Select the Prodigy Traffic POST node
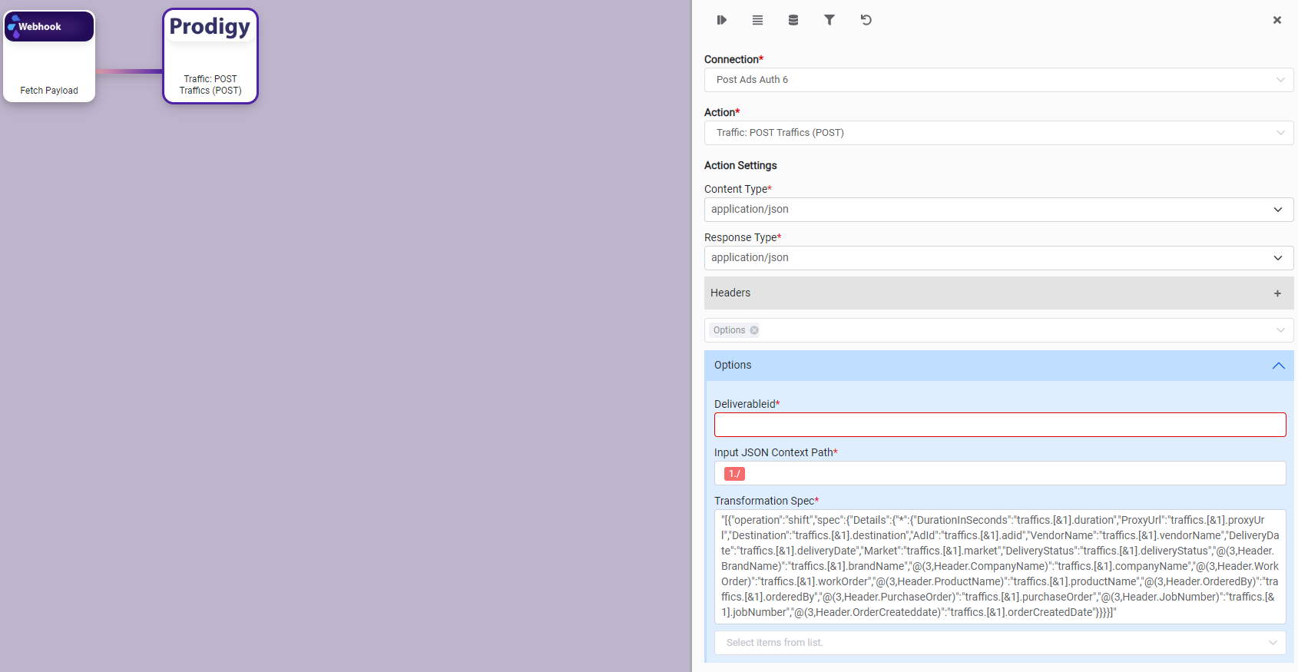 [x=210, y=56]
